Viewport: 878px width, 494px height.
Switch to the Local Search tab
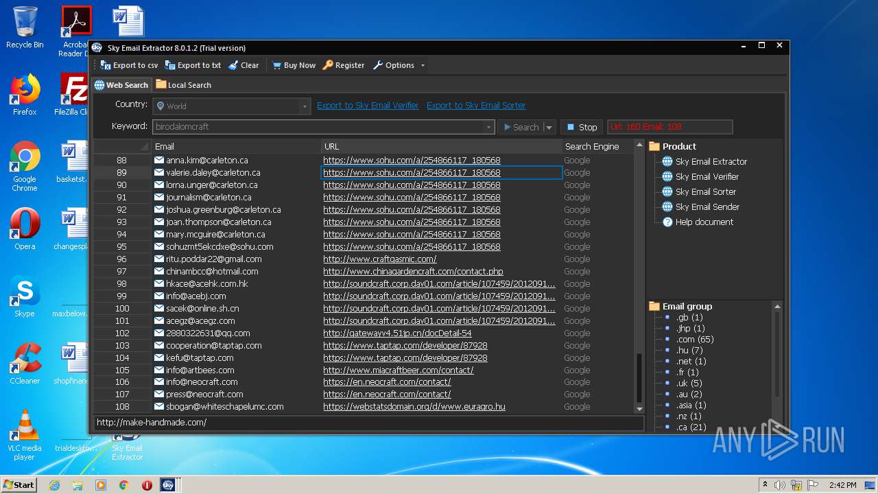tap(183, 85)
